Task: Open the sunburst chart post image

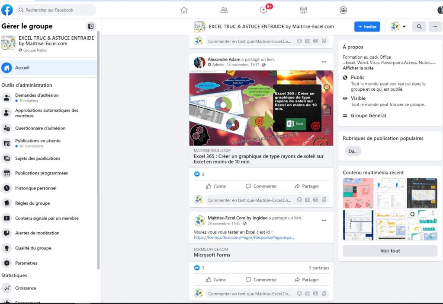Action: [261, 108]
